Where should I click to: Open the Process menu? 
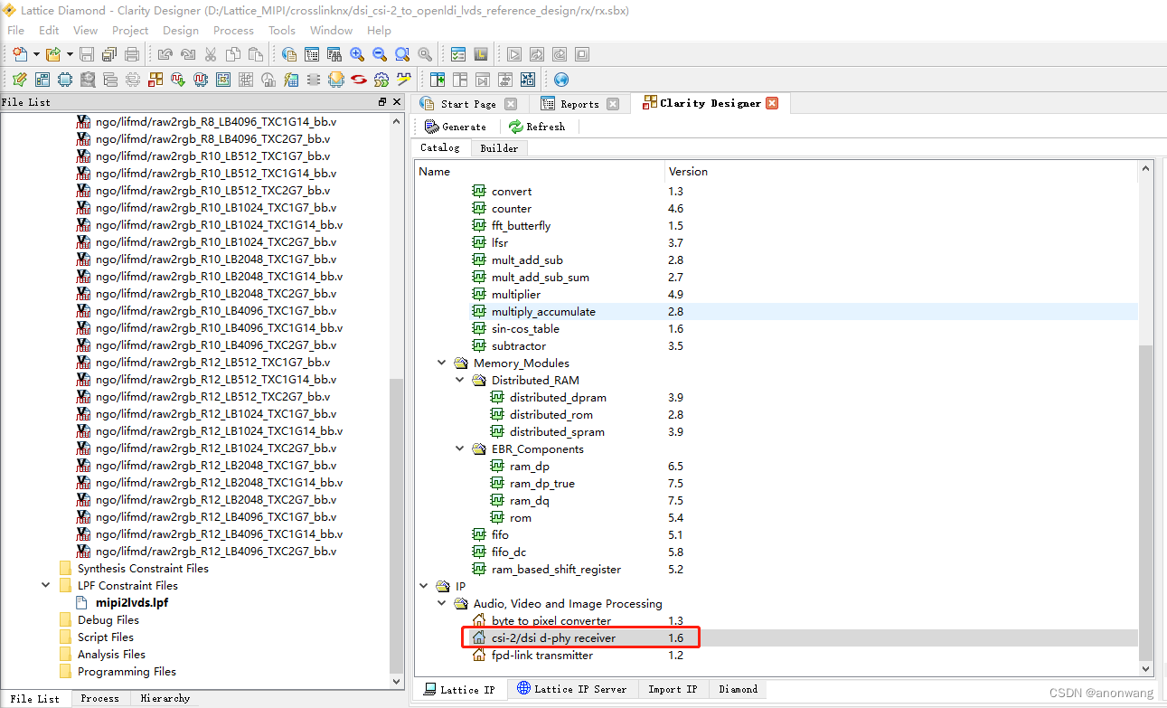pyautogui.click(x=233, y=30)
